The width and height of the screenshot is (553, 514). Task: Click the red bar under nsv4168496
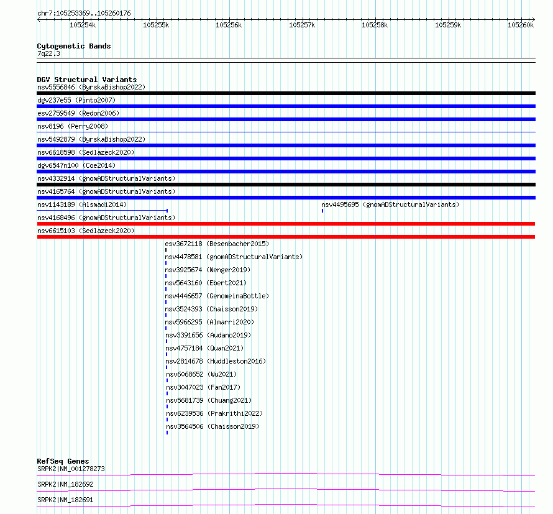286,224
